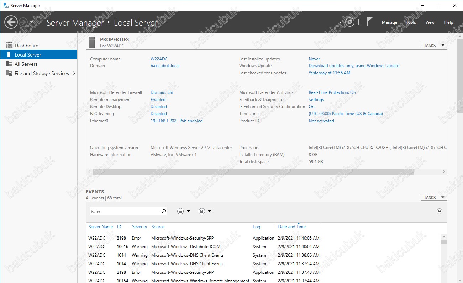This screenshot has height=283, width=463.
Task: Select Windows Remote Management warning event
Action: coord(263,280)
